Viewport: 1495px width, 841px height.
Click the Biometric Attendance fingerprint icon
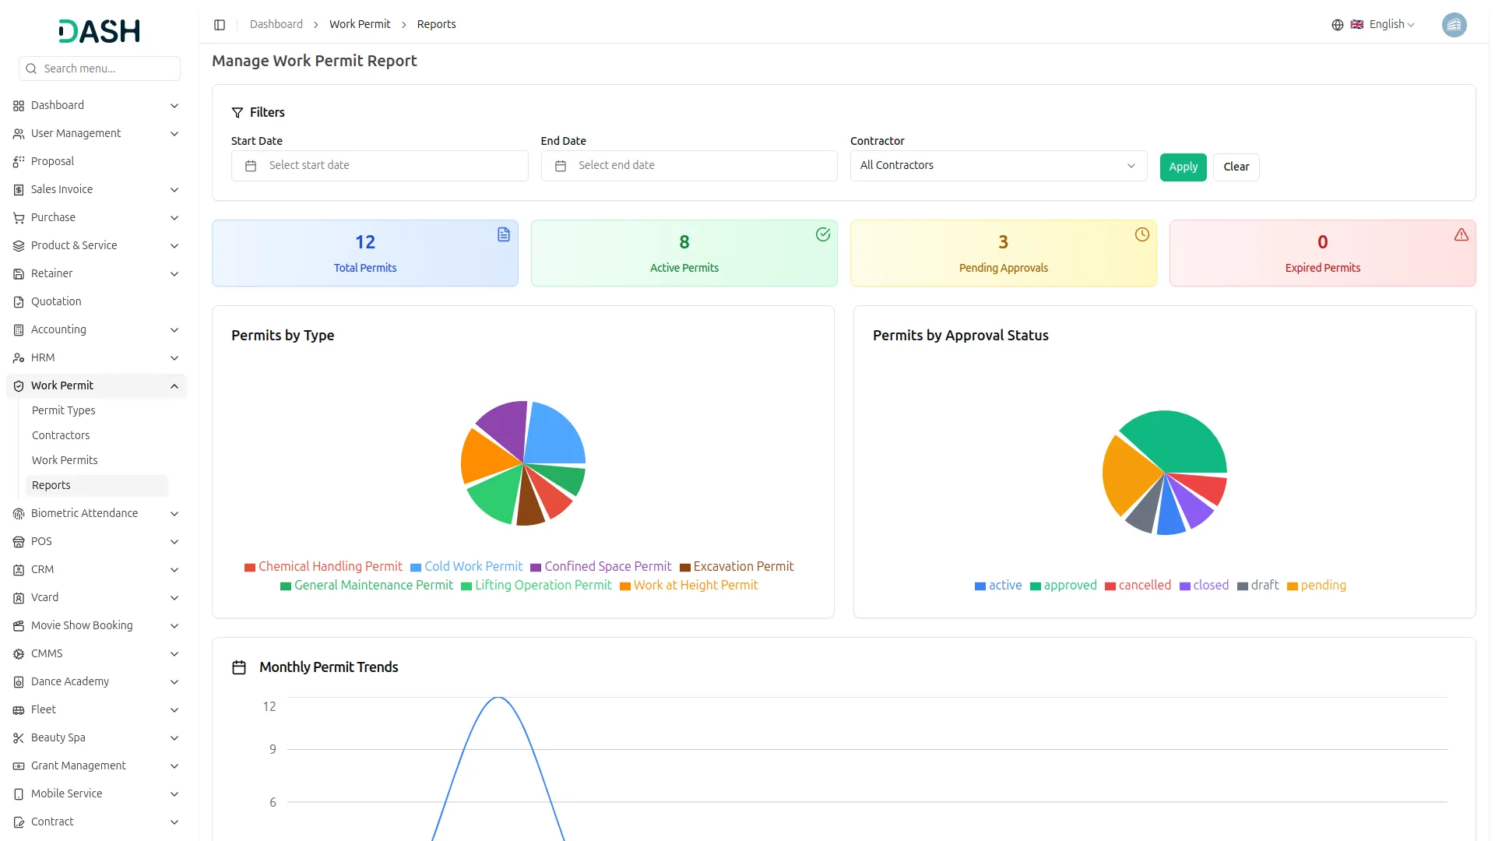(x=19, y=514)
